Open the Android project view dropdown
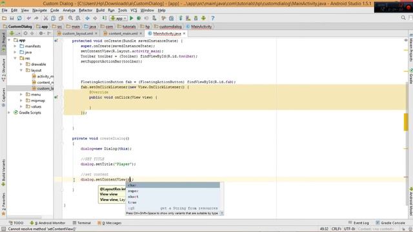Viewport: 413px width, 232px height. [x=14, y=34]
